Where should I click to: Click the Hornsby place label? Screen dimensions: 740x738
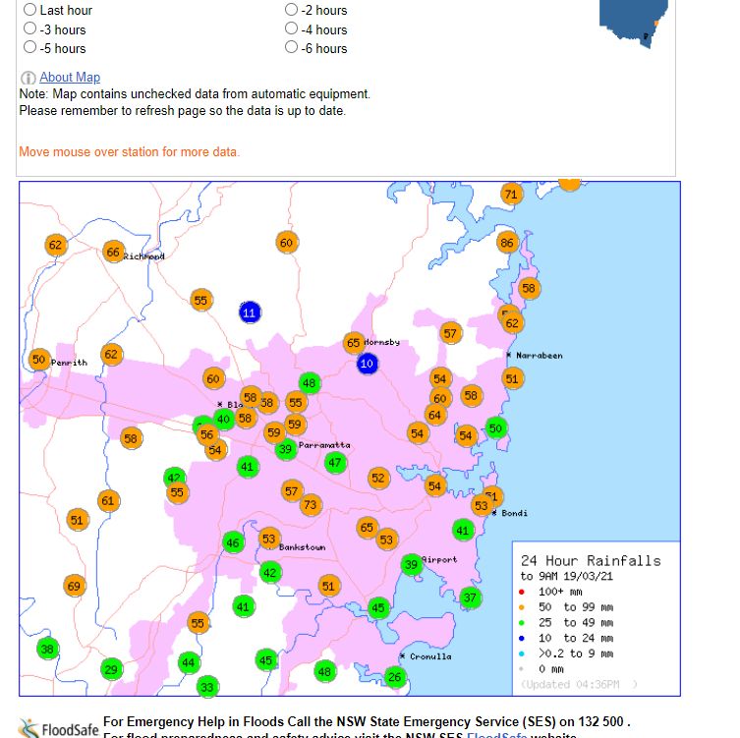[x=382, y=342]
